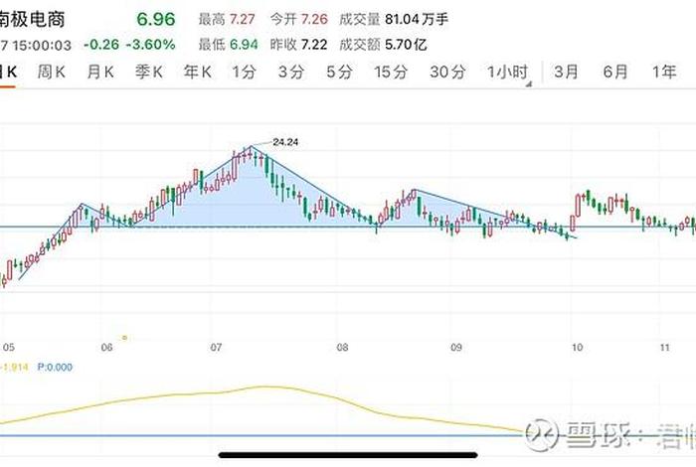The image size is (696, 467).
Task: Open the 30分 interval chart
Action: [x=447, y=72]
